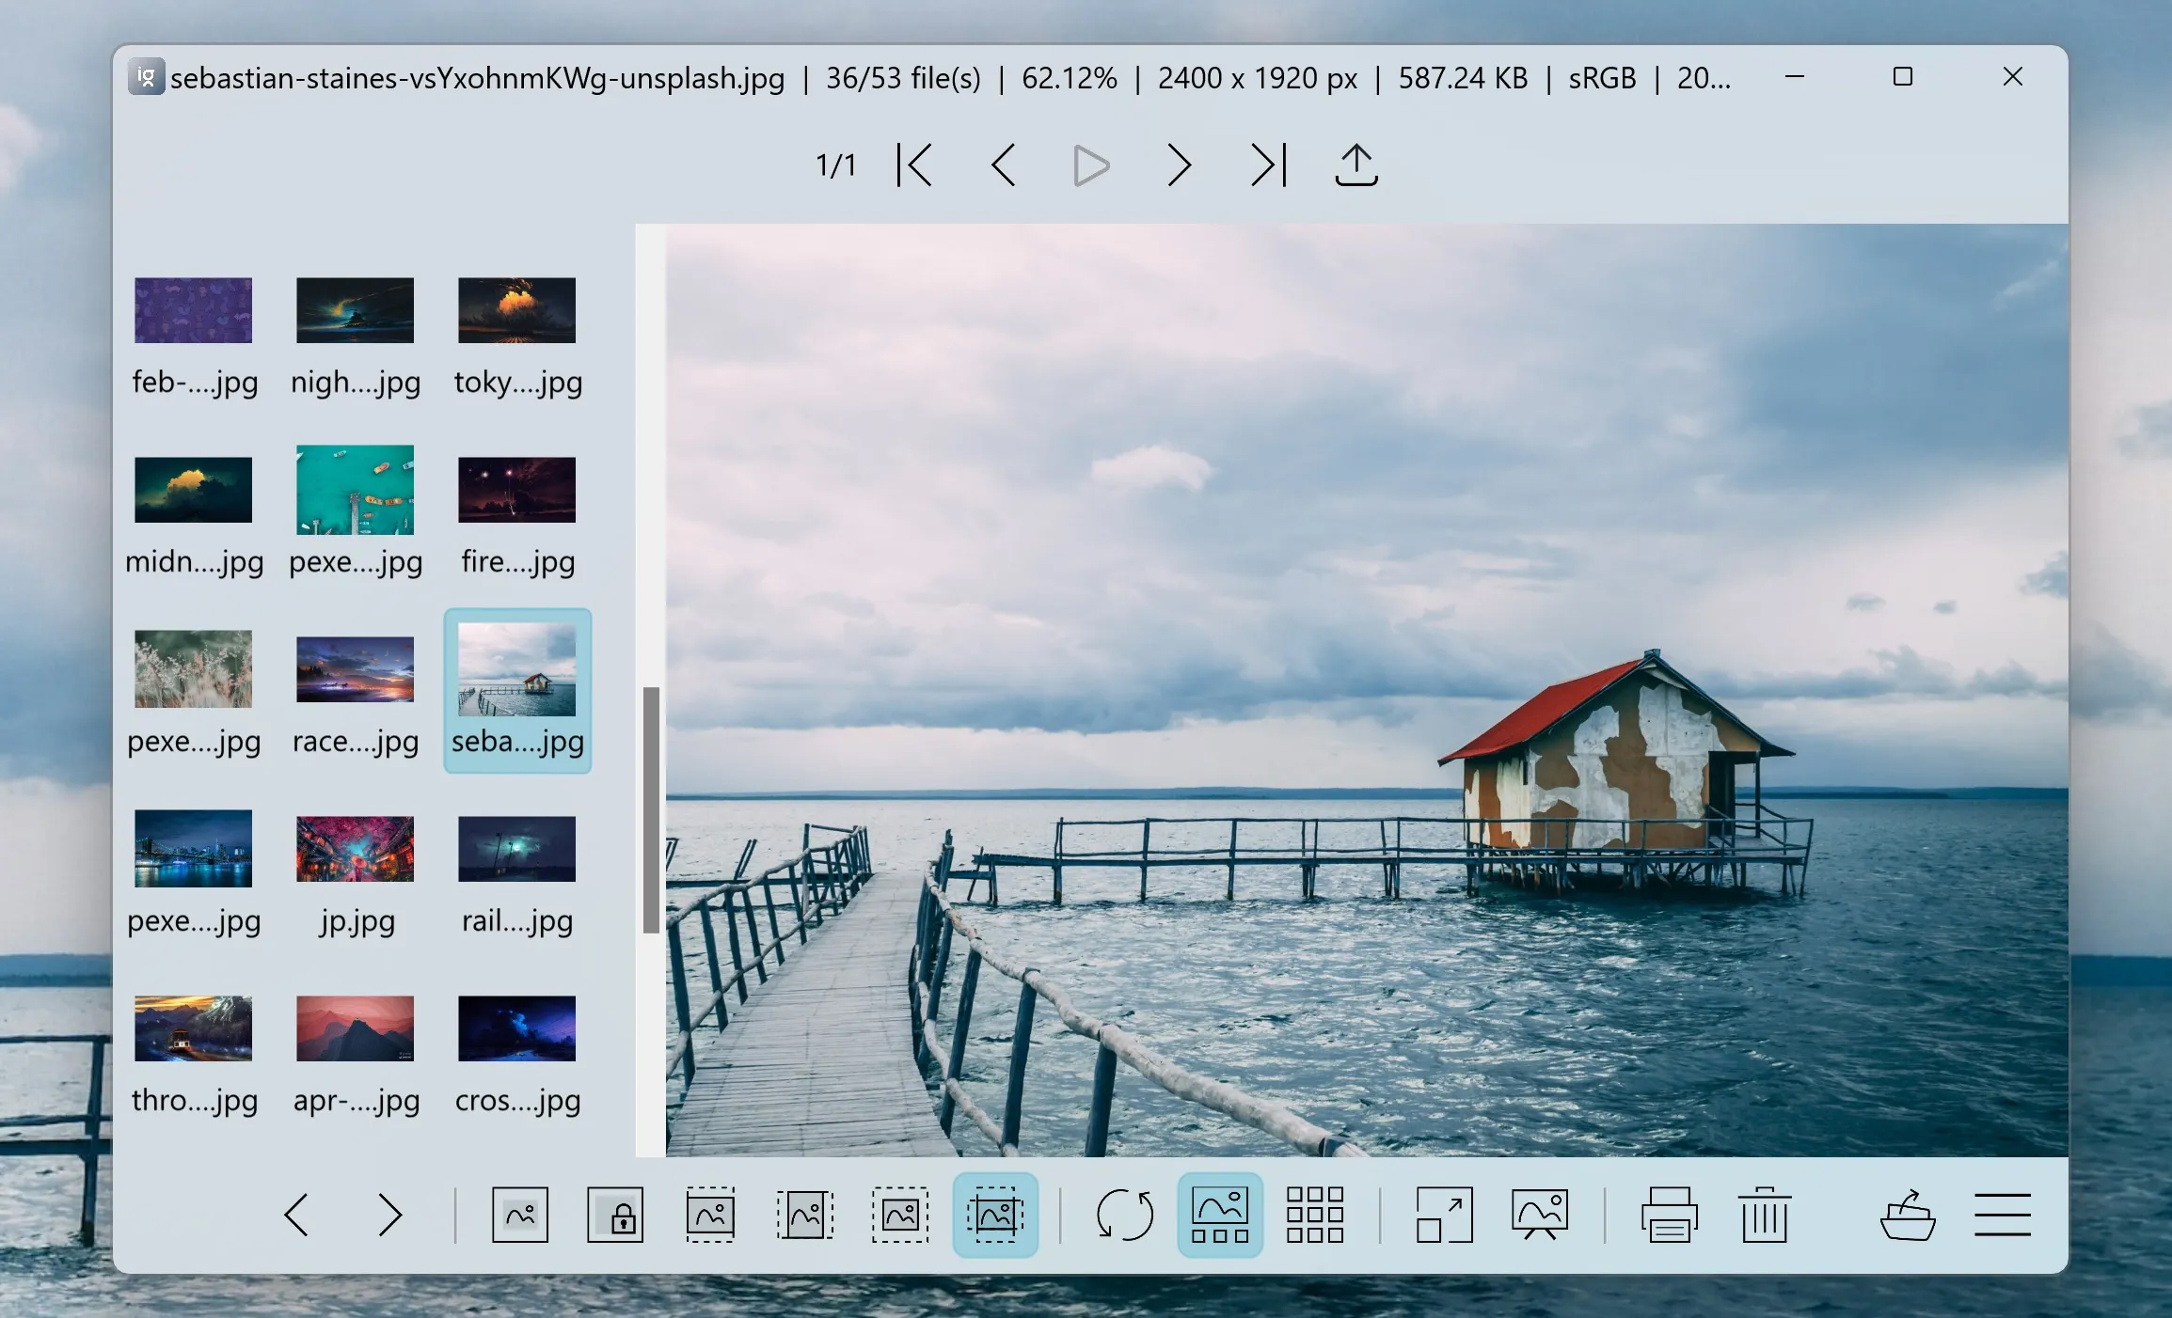This screenshot has width=2172, height=1318.
Task: Rotate the current image
Action: pyautogui.click(x=1124, y=1215)
